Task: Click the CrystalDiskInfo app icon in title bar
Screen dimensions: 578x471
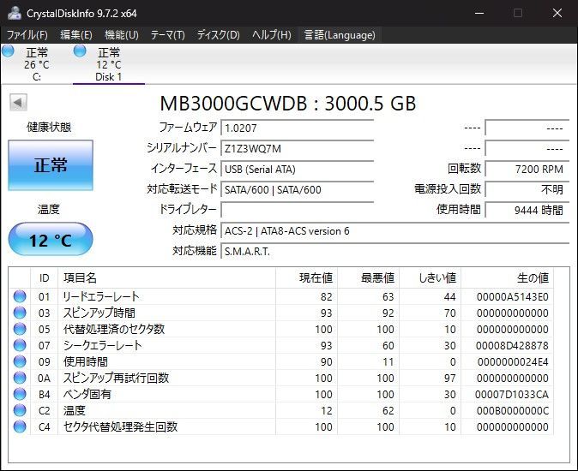Action: 14,13
